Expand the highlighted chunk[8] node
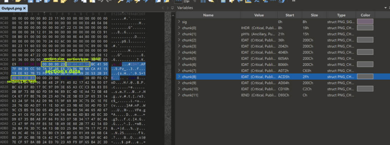390x145 pixels. 179,76
